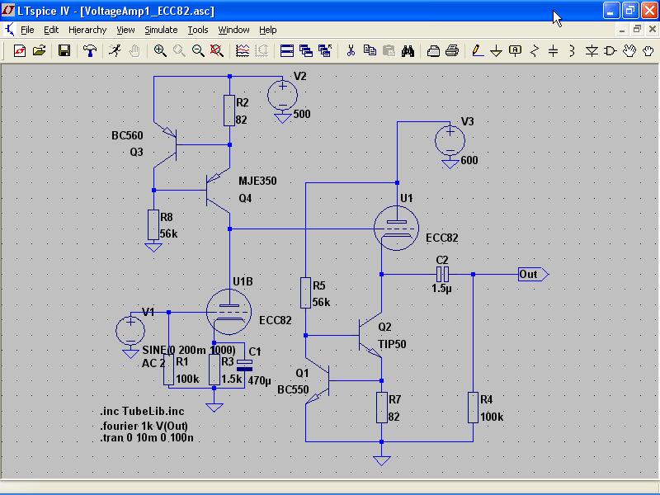Click the 'MJE350' transistor label

[257, 181]
